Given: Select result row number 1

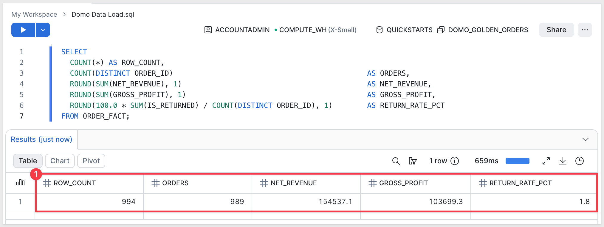Looking at the screenshot, I should click(x=20, y=202).
